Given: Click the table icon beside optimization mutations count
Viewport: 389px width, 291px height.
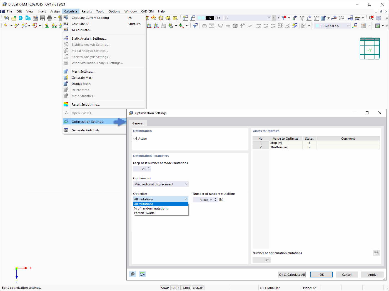Looking at the screenshot, I should pos(376,253).
